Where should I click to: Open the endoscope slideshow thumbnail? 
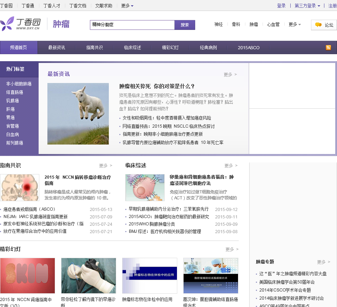88,275
